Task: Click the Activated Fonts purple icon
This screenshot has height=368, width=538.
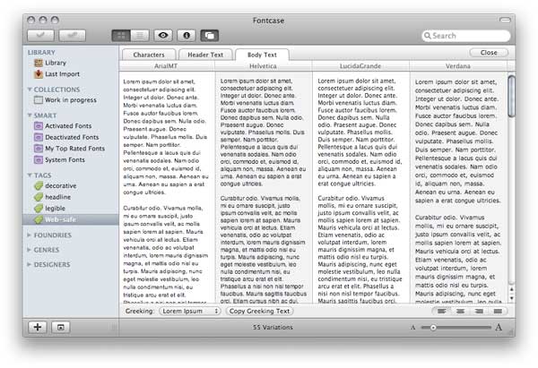Action: coord(39,126)
